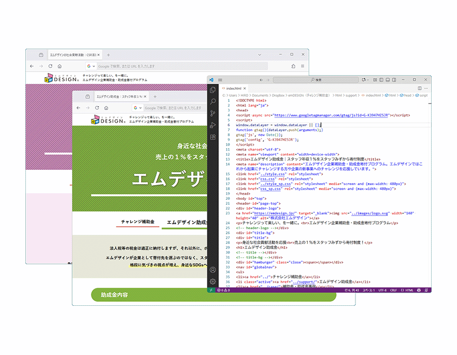
Task: Reload the page in the back browser
Action: (50, 66)
